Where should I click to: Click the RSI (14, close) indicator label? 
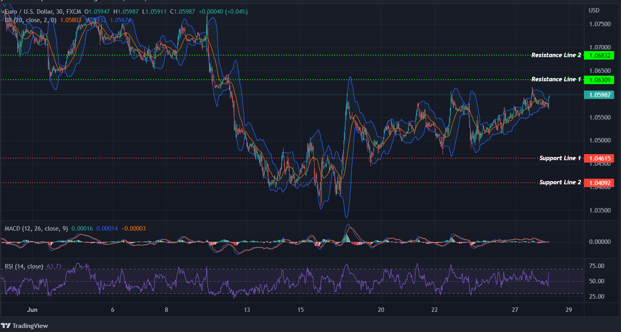point(24,266)
